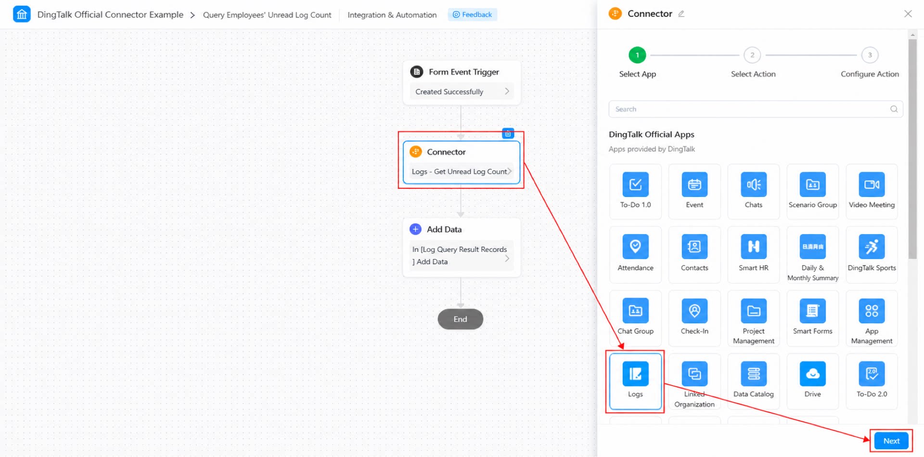Go to step 2 Select Action

[752, 55]
